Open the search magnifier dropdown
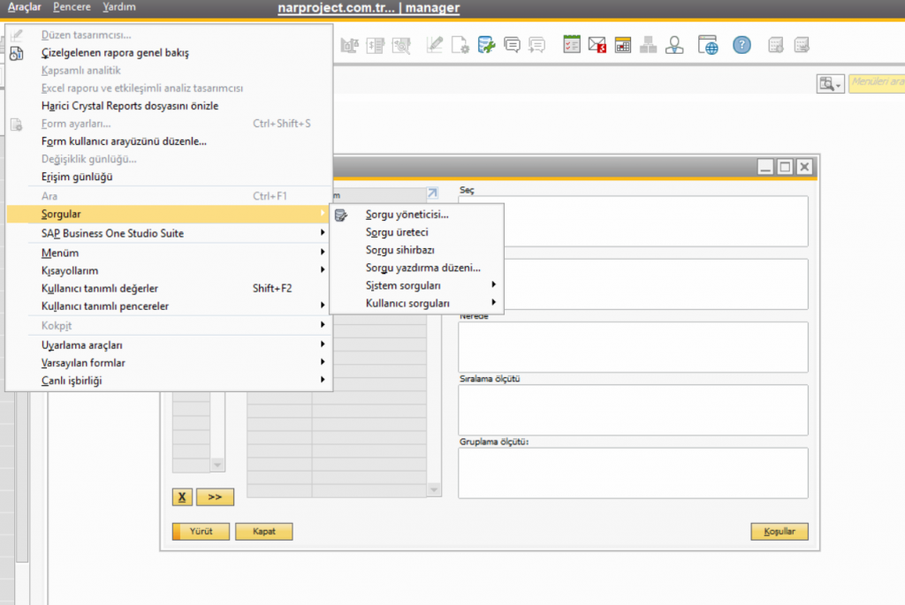Image resolution: width=905 pixels, height=605 pixels. point(830,84)
